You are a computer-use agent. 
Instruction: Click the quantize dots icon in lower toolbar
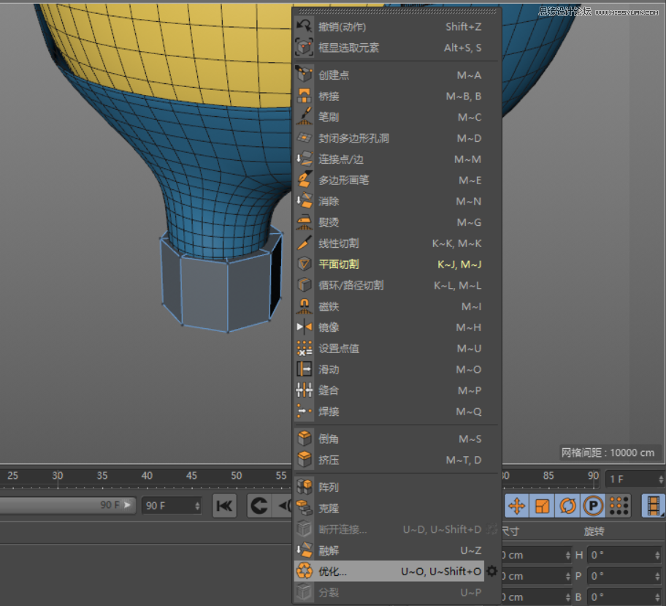click(618, 506)
